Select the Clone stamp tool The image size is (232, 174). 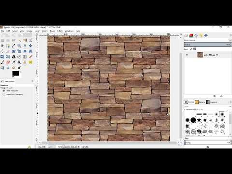click(25, 62)
